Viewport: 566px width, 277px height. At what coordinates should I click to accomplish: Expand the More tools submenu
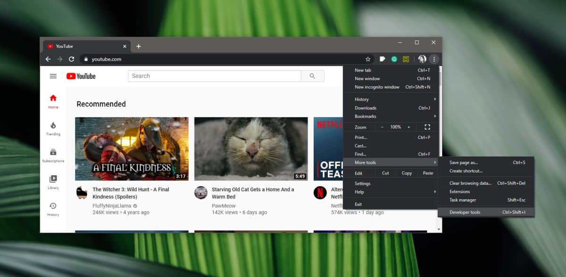[391, 163]
